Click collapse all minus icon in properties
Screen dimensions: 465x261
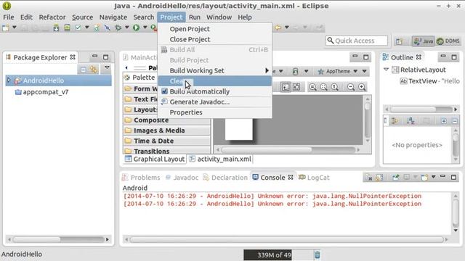pyautogui.click(x=455, y=121)
